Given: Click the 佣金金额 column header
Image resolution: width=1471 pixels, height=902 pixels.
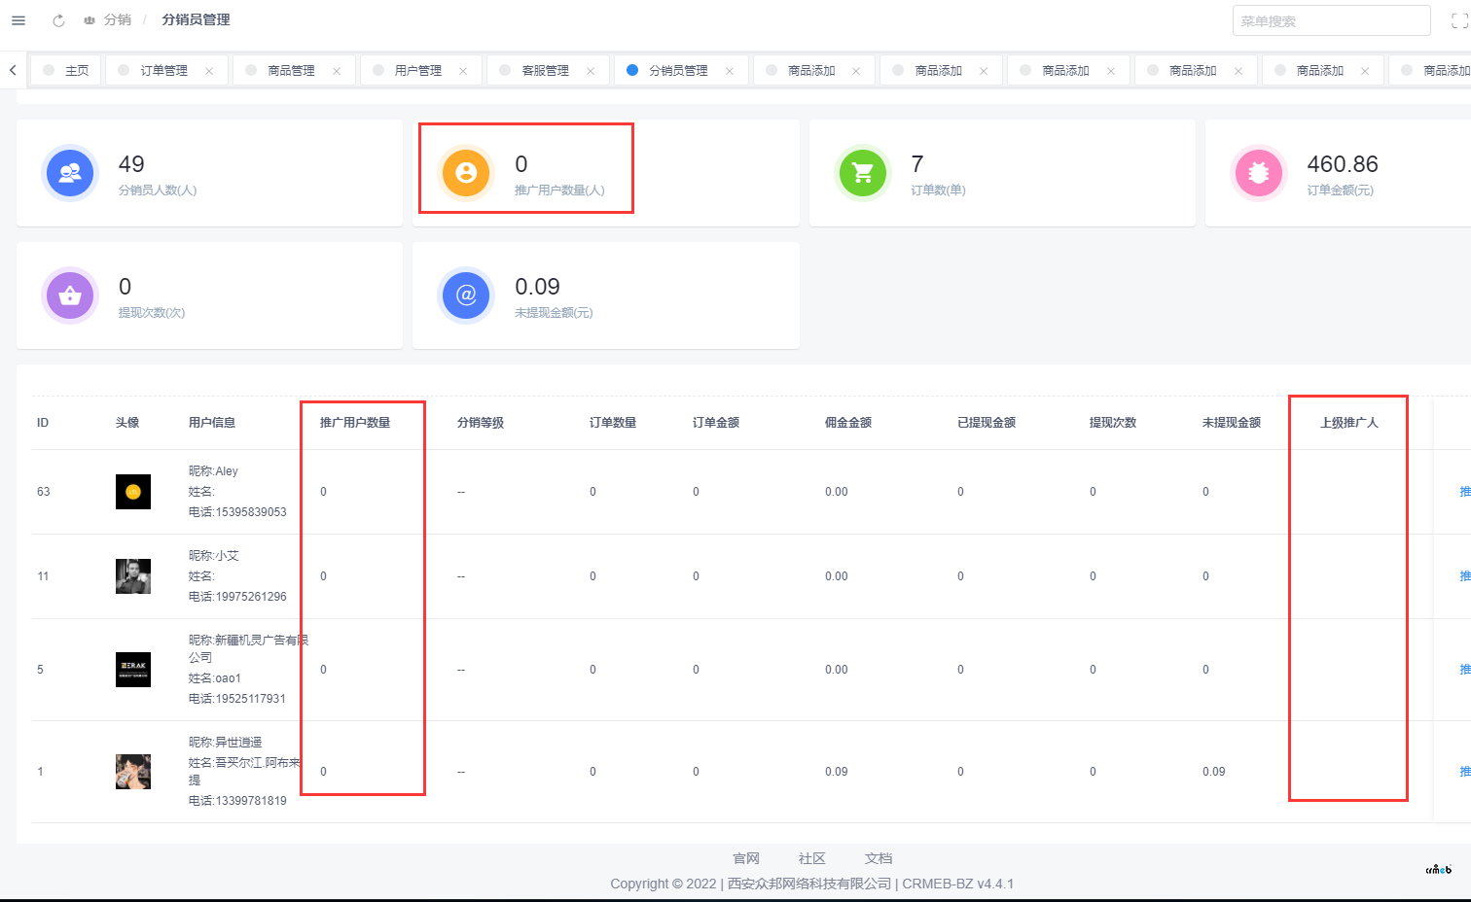Looking at the screenshot, I should pyautogui.click(x=848, y=423).
